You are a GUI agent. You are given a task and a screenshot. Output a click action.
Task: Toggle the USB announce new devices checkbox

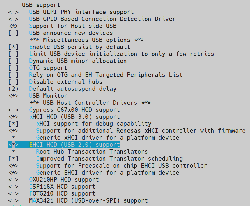(13, 33)
